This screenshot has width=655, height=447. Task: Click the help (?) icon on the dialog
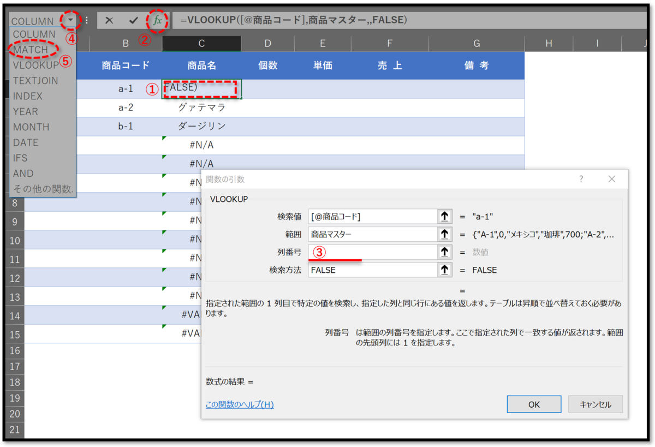[581, 179]
